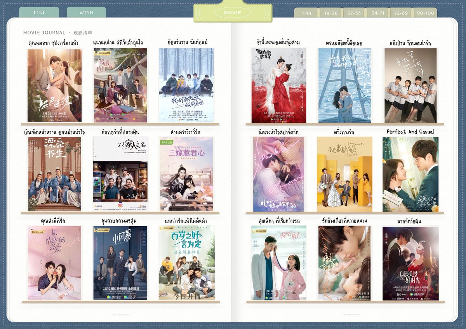Click the title ข้านี่แหละองค์หญิงสาม

coord(278,42)
